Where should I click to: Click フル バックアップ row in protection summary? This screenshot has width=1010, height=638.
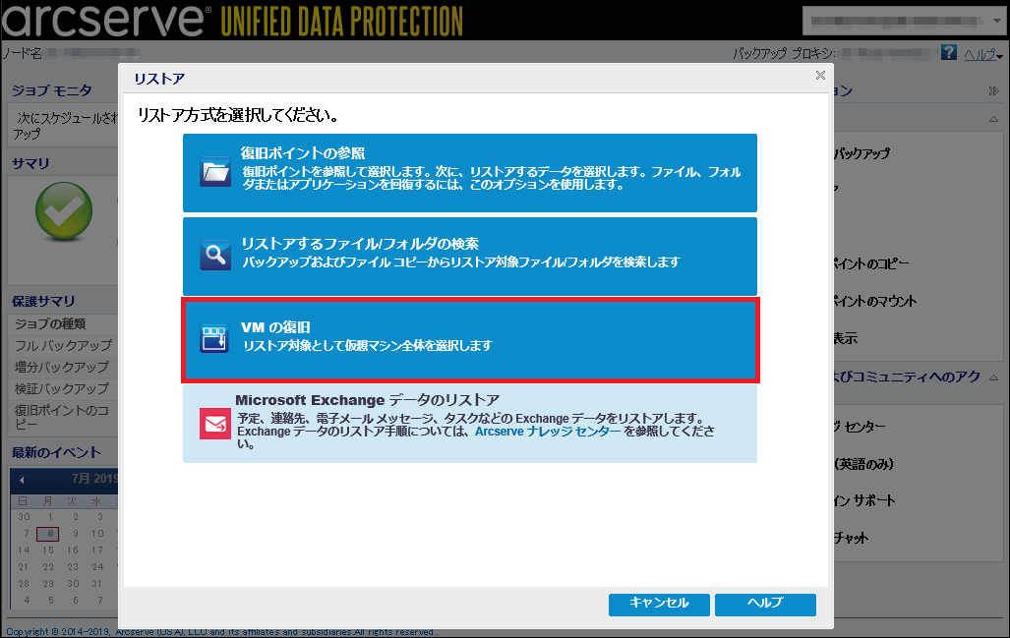tap(63, 346)
